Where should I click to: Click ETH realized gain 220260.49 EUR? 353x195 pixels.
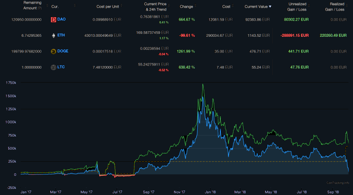pyautogui.click(x=333, y=36)
